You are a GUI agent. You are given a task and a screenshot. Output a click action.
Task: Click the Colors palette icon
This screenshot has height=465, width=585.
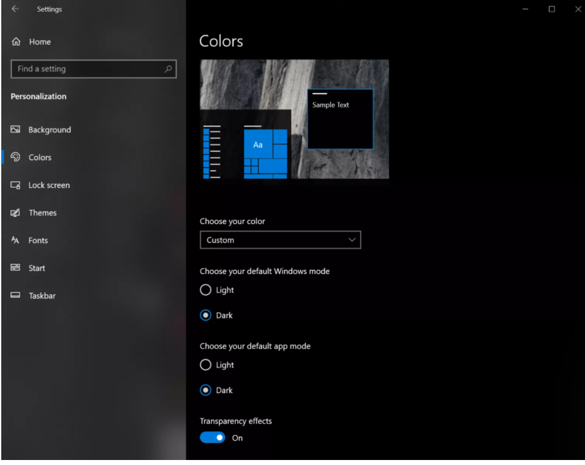(15, 157)
